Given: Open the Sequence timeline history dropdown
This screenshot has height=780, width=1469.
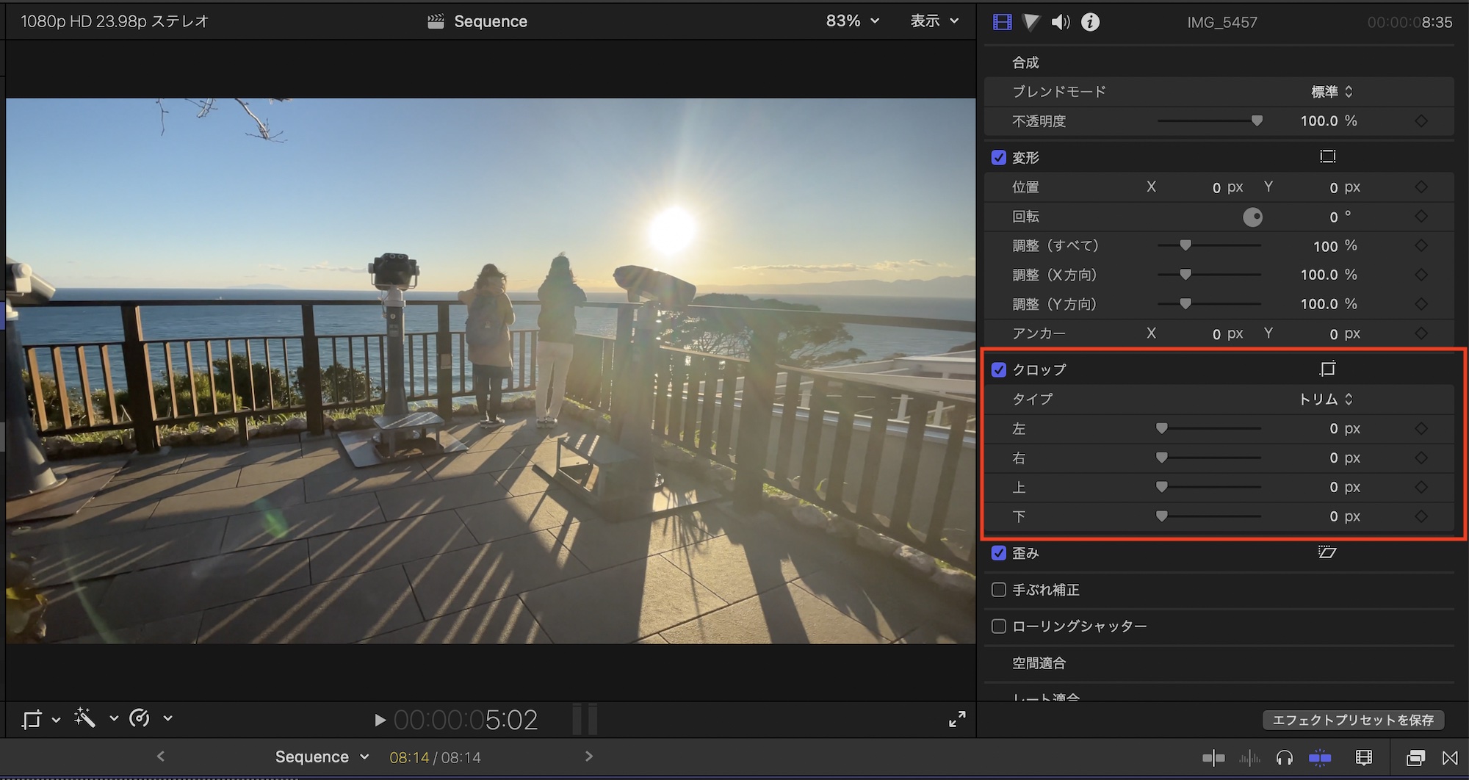Looking at the screenshot, I should pyautogui.click(x=322, y=757).
